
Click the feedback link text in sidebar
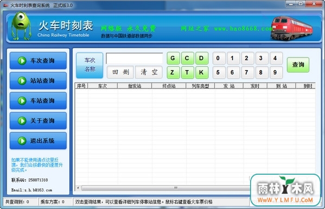pos(37,165)
